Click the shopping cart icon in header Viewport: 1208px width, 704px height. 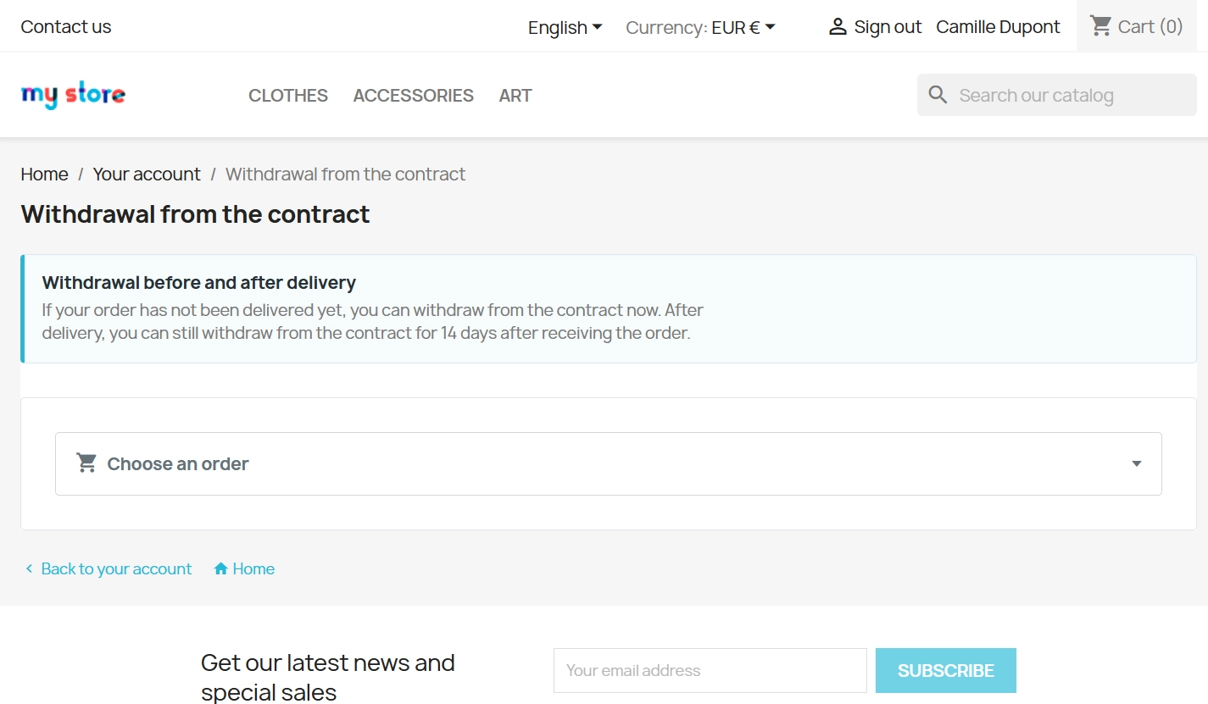click(1100, 26)
